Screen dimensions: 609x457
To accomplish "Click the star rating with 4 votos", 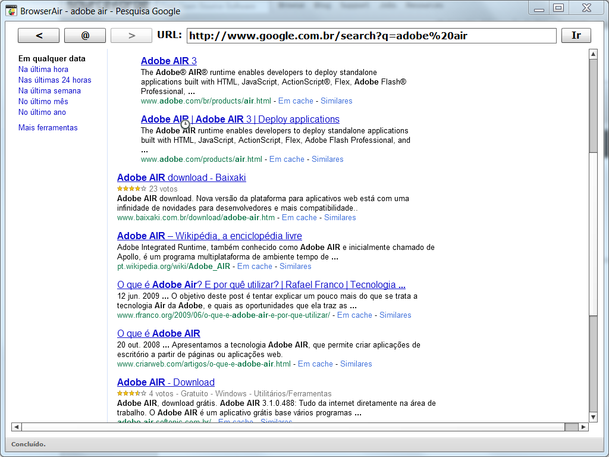I will coord(131,393).
